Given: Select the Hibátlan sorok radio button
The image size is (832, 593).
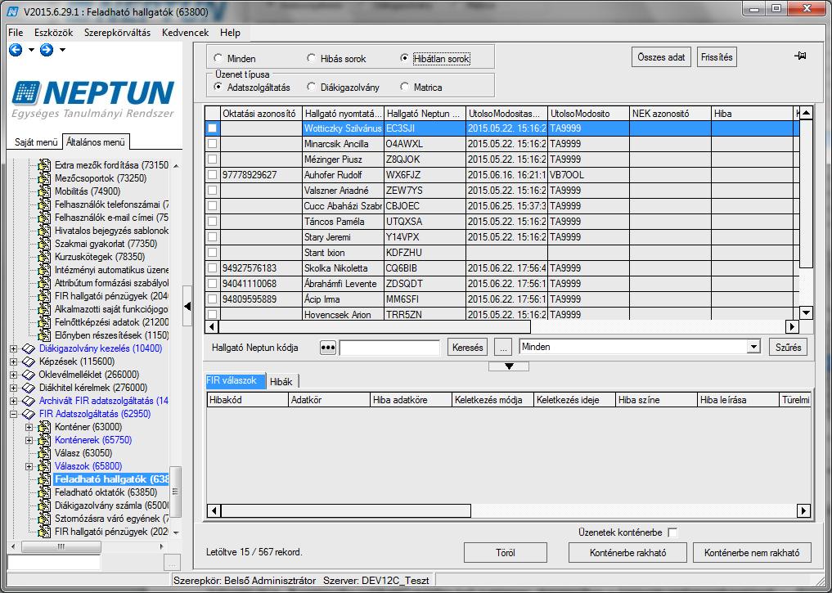Looking at the screenshot, I should [x=404, y=58].
